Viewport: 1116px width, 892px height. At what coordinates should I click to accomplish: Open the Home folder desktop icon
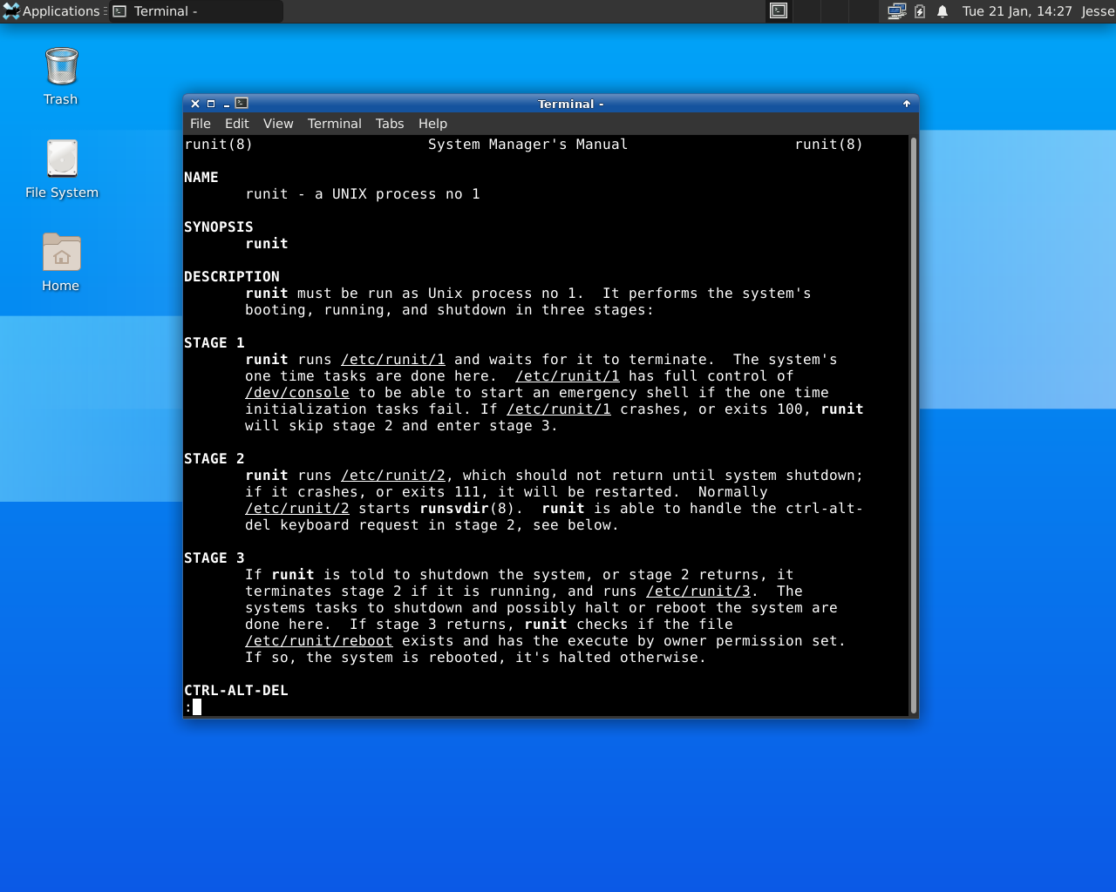point(61,262)
